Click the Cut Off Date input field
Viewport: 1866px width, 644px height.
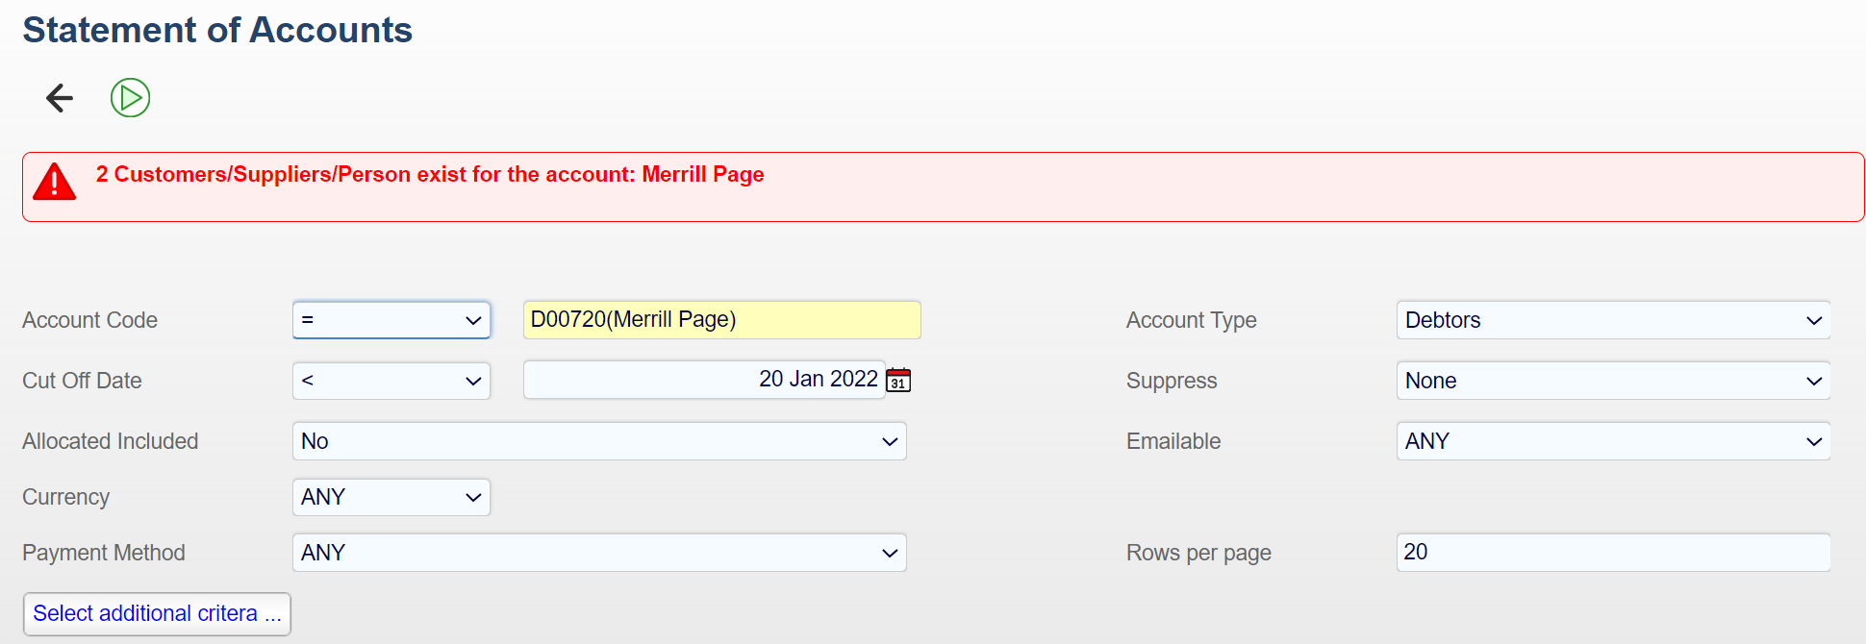[703, 380]
